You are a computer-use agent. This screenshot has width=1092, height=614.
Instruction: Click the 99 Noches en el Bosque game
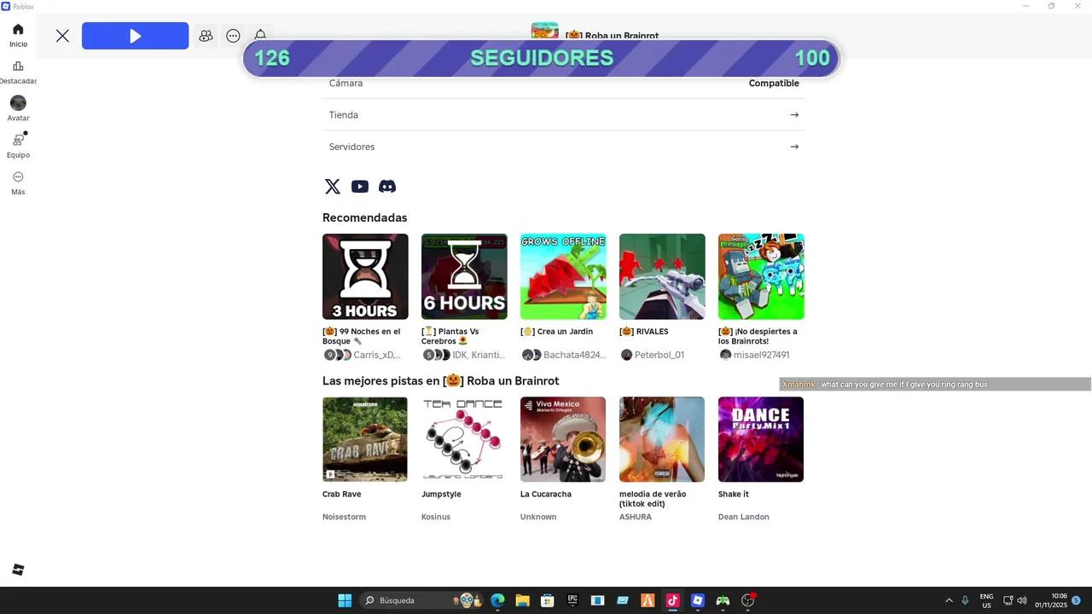coord(365,275)
